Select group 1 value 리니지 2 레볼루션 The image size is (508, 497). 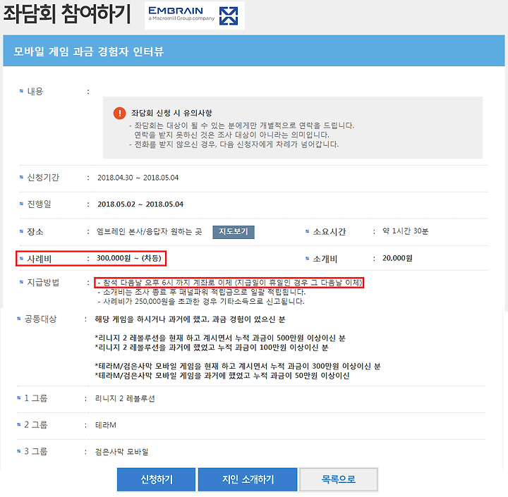point(125,398)
